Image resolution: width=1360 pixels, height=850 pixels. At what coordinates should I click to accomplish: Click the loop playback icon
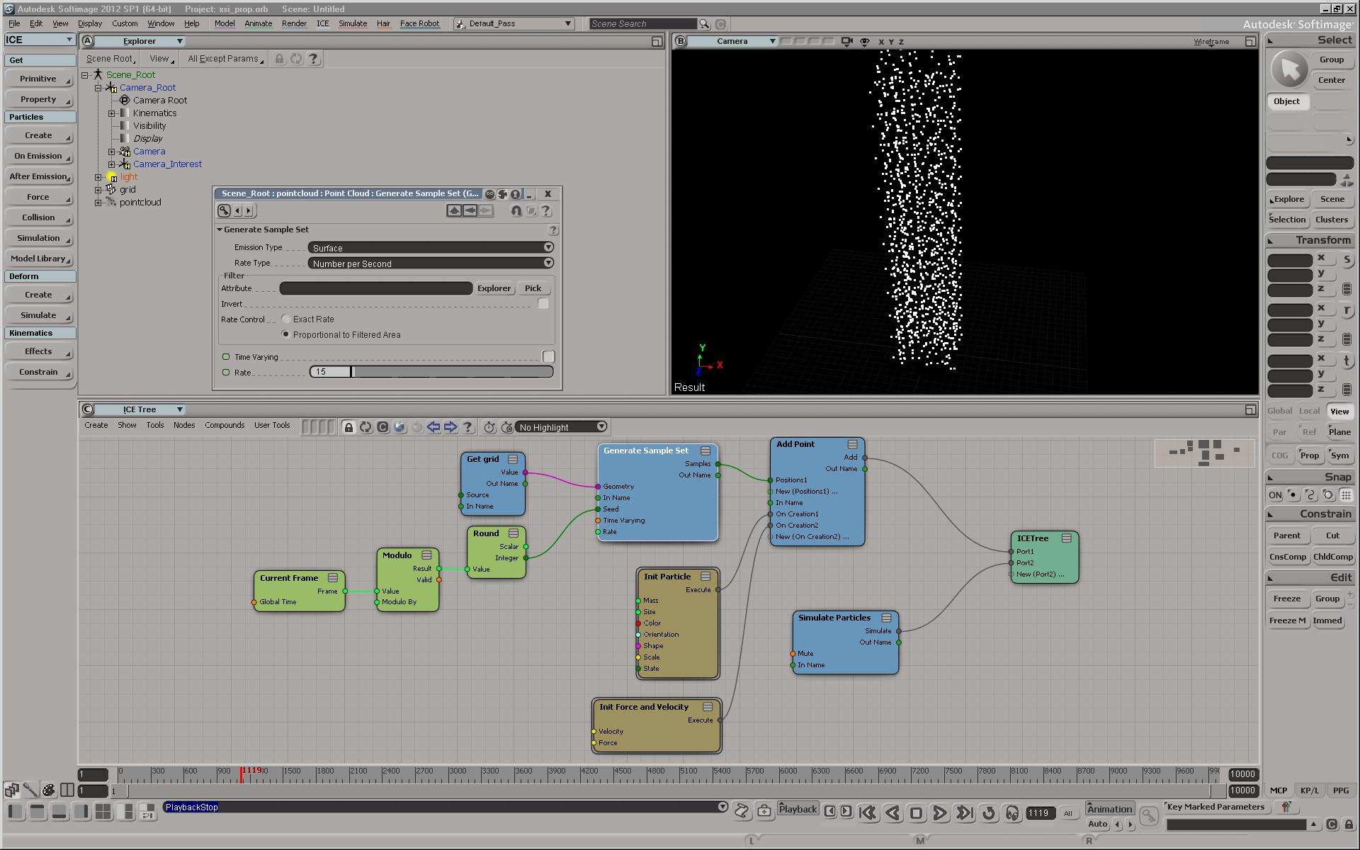(x=989, y=813)
